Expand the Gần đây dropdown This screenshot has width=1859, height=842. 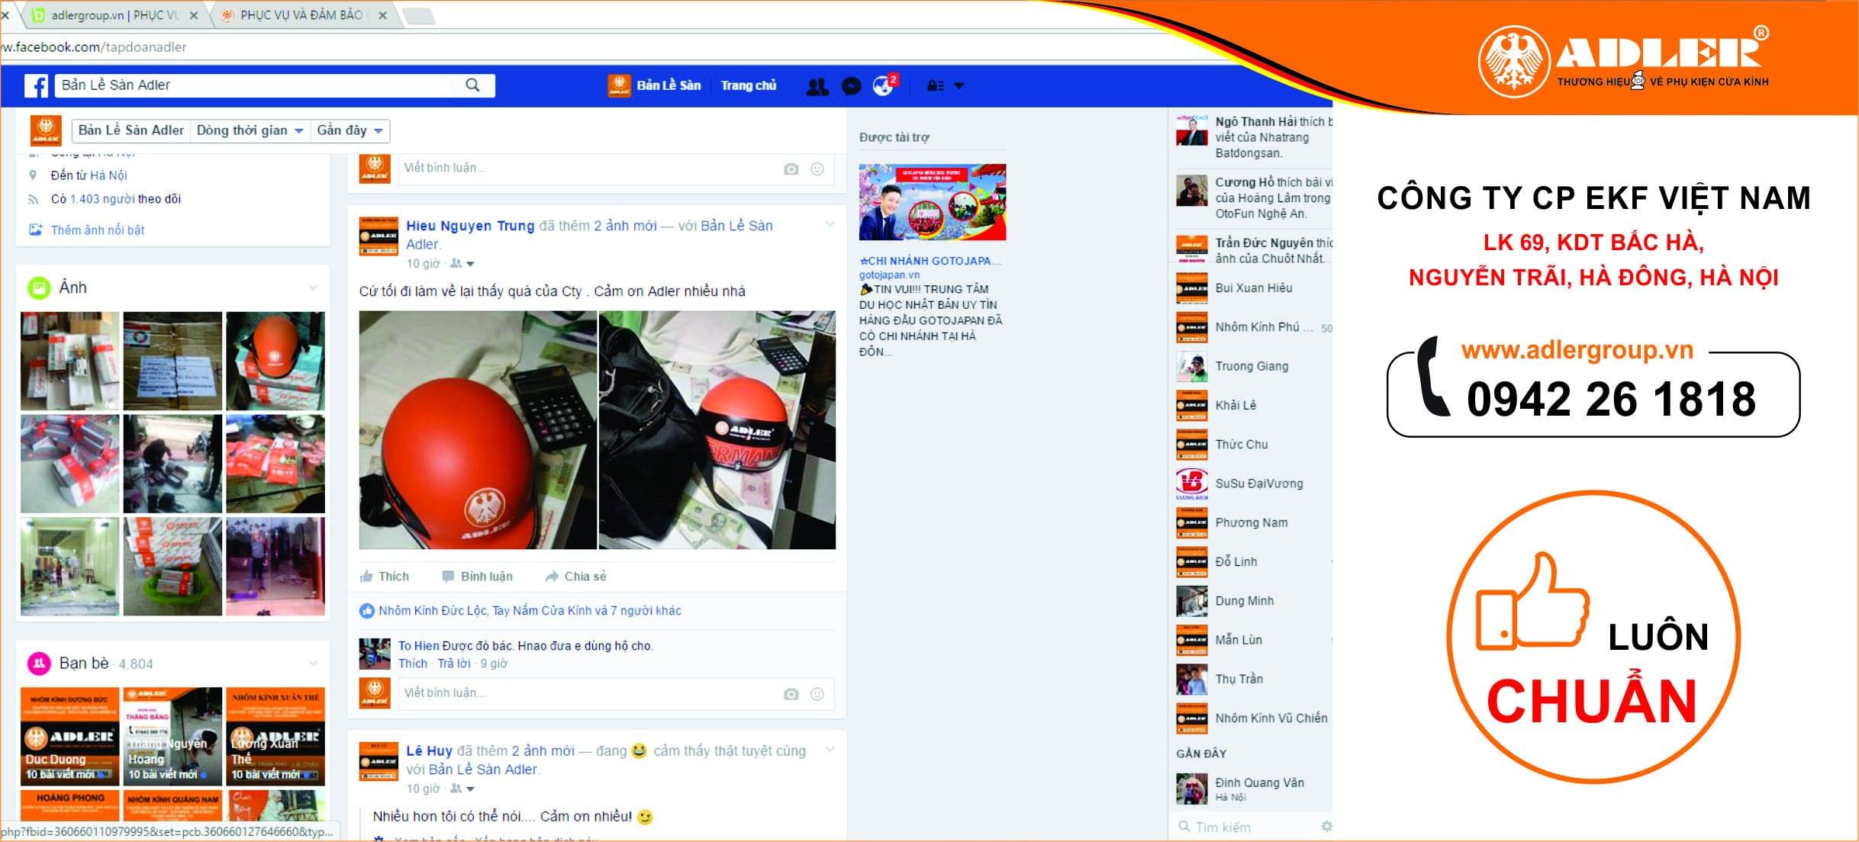pos(350,130)
